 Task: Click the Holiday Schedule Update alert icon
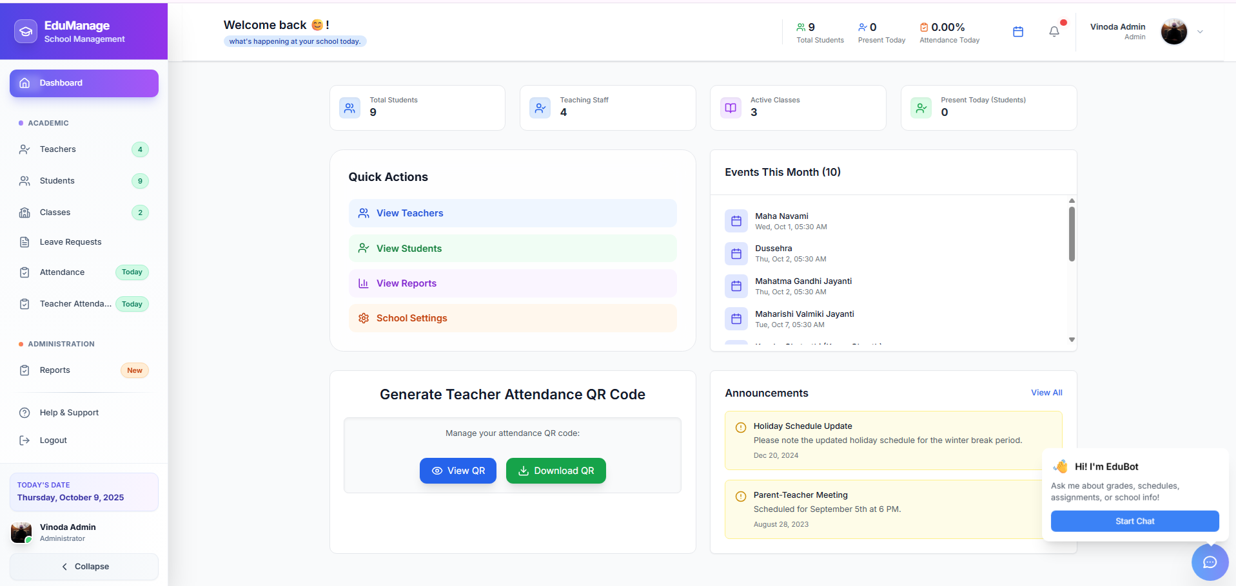point(741,427)
